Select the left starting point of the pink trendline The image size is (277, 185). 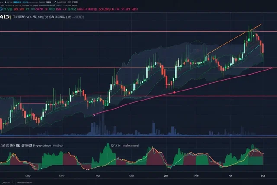94,115
